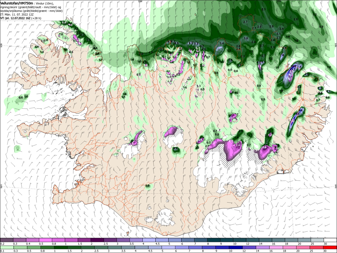The height and width of the screenshot is (253, 337).
Task: Select the rain scale swatch starting at 25
Action: point(316,247)
